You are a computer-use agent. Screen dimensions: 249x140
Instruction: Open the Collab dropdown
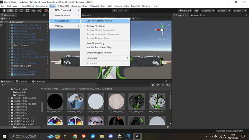tap(185, 11)
